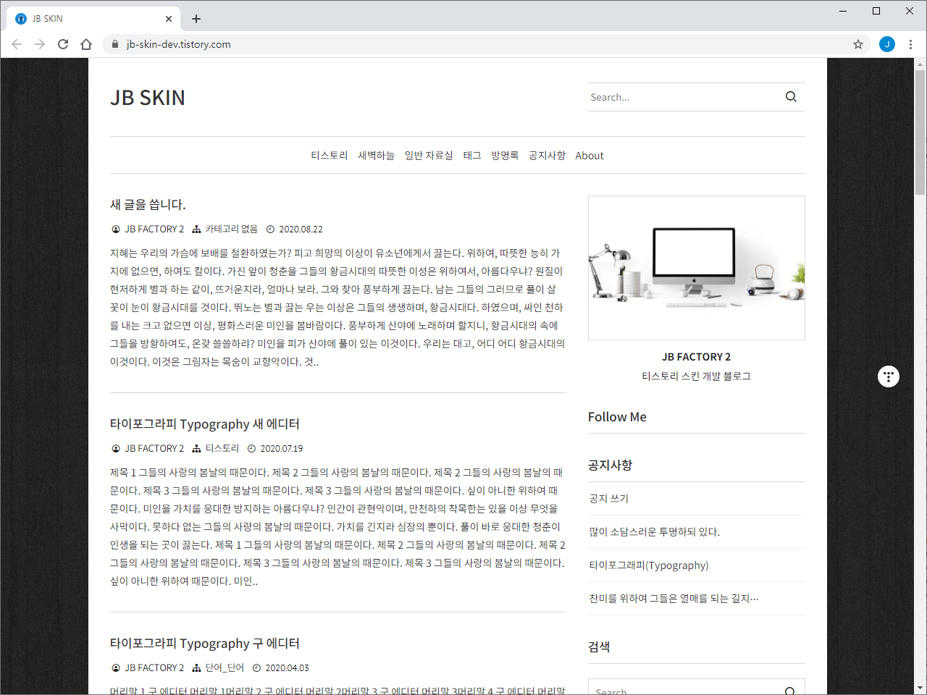Open the 타이포그라피 Typography 구 에디터 post
Image resolution: width=927 pixels, height=695 pixels.
[205, 643]
